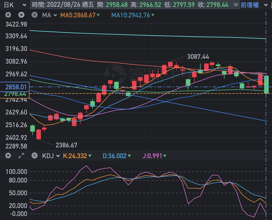Screen dimensions: 272x220
Task: Select the 2798.44 closing price tag
Action: tap(15, 94)
